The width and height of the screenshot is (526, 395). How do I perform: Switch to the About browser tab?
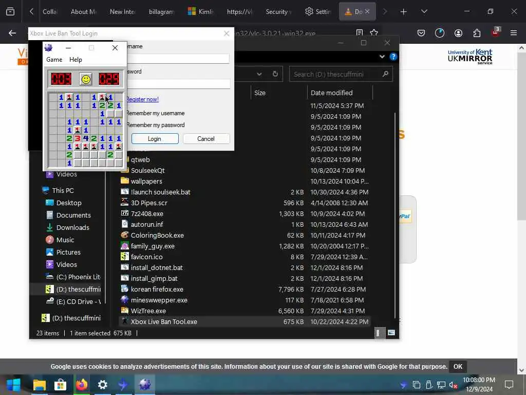83,12
